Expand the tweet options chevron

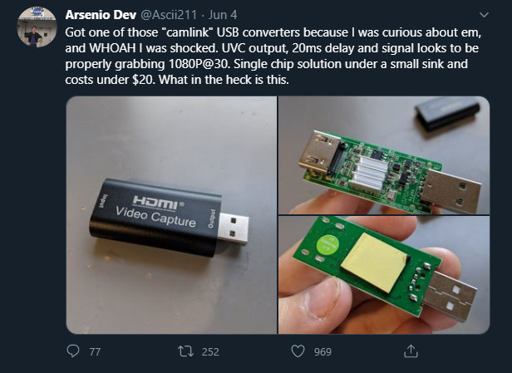(x=485, y=14)
